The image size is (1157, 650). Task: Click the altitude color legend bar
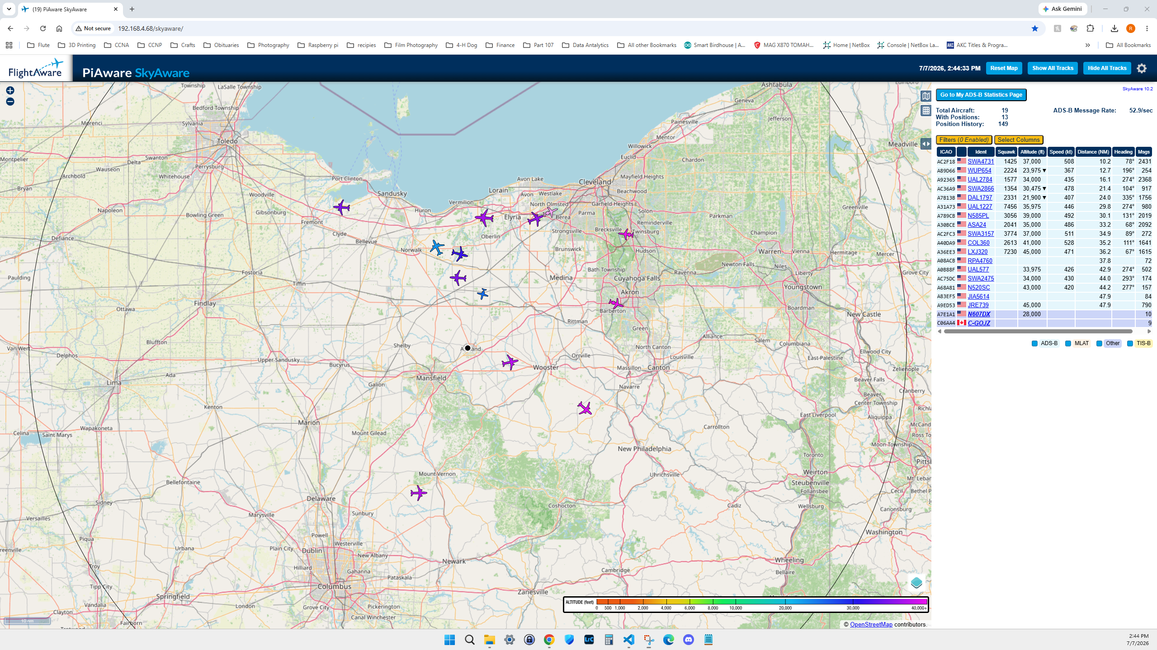[746, 604]
